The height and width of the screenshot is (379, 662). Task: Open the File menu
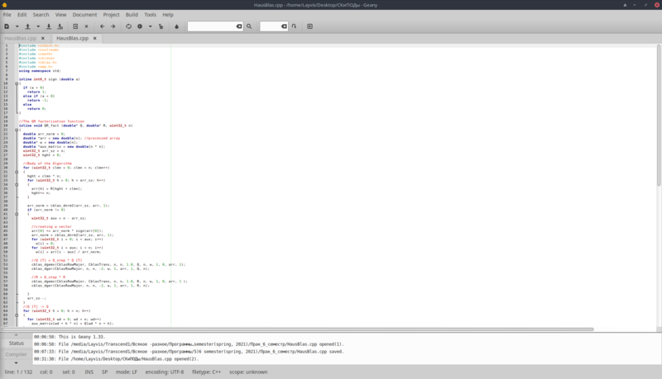click(x=7, y=14)
